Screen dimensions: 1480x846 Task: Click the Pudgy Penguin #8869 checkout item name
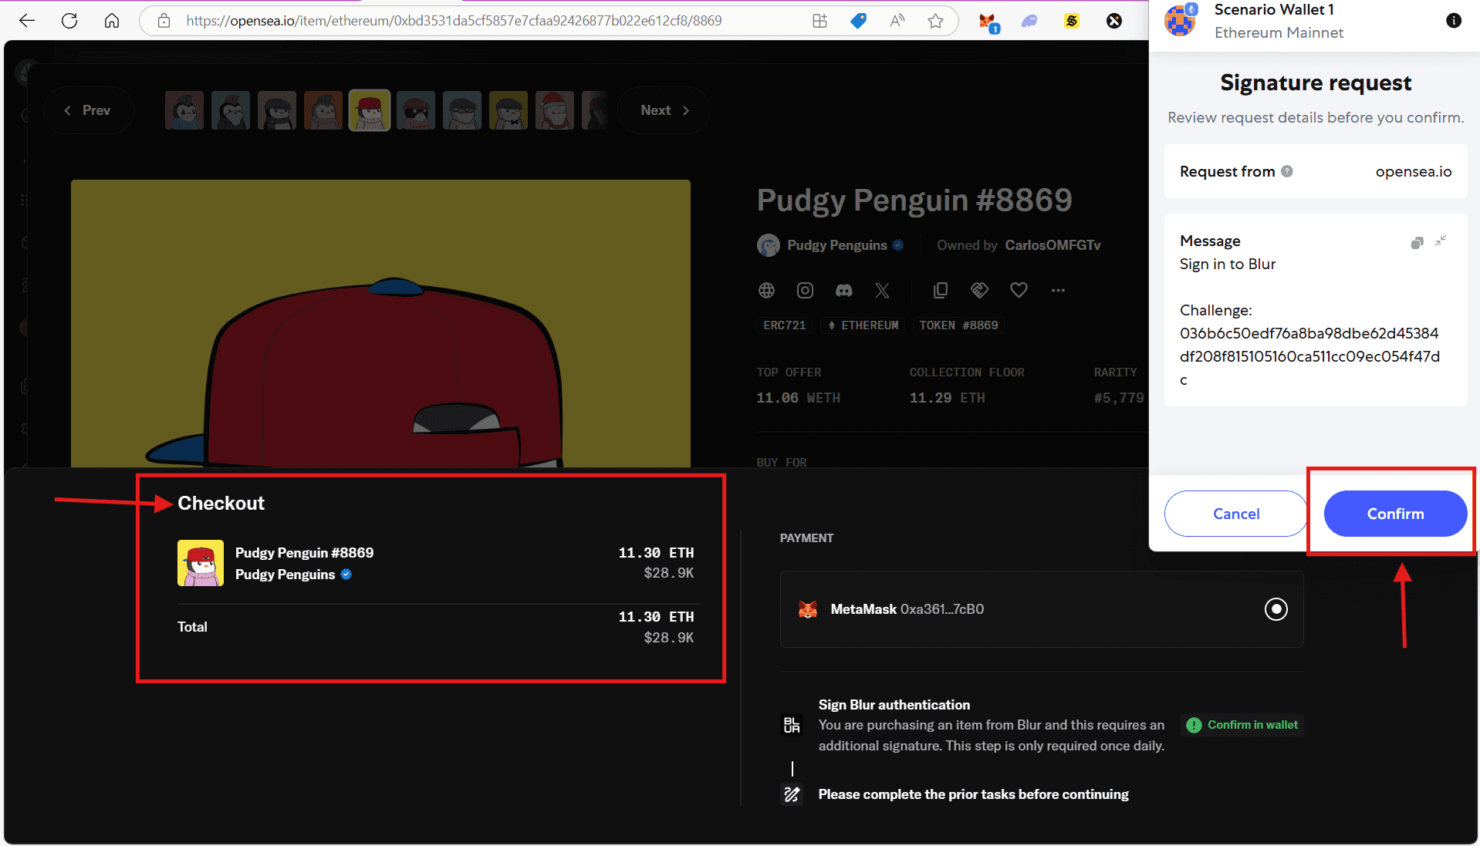[x=304, y=553]
